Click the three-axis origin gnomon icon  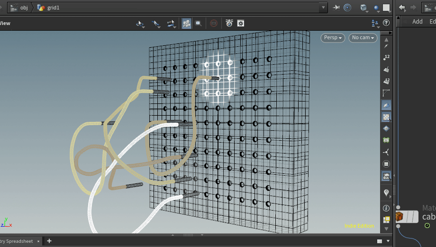(x=386, y=152)
